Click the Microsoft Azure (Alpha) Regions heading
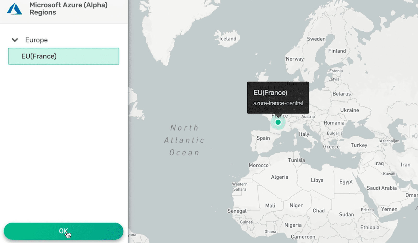This screenshot has width=418, height=243. coord(68,9)
